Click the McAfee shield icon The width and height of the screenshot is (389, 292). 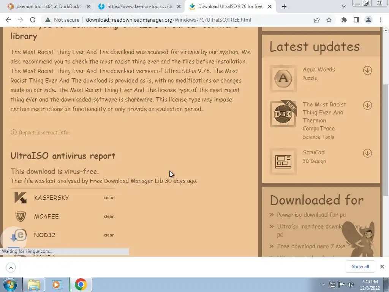coord(21,216)
